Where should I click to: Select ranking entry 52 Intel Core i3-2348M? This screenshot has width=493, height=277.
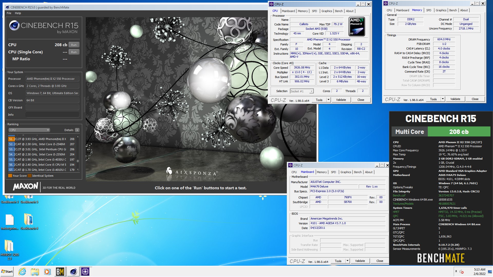[x=42, y=144]
